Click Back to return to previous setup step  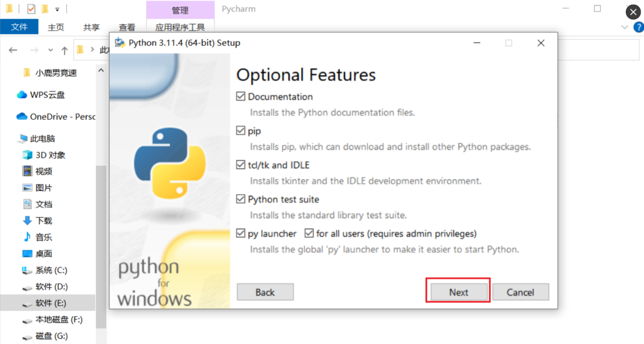pos(265,292)
